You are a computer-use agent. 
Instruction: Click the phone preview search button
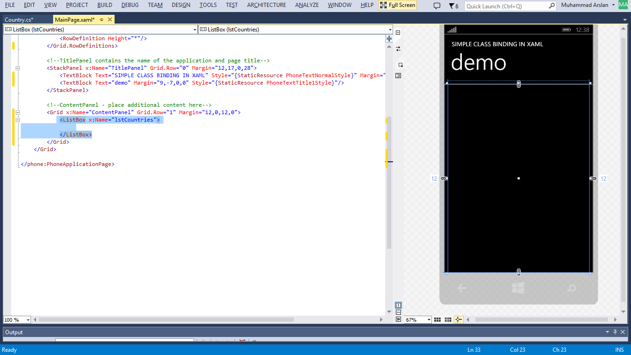point(571,288)
